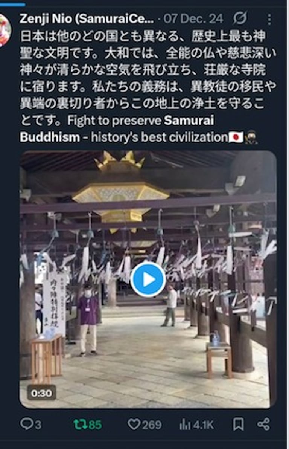Open the 07 Dec. 24 timestamp
289x449 pixels.
tap(193, 19)
